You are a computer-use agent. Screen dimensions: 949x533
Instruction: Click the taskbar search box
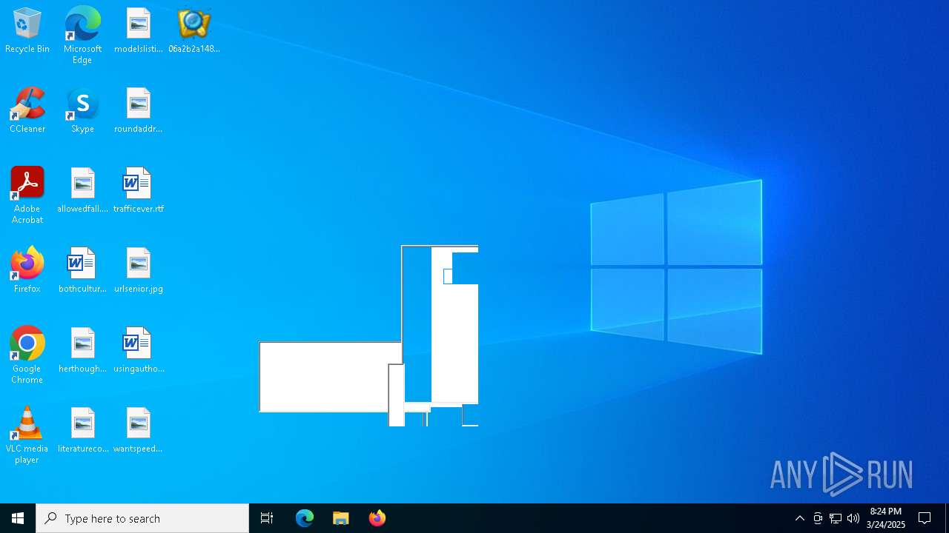142,518
